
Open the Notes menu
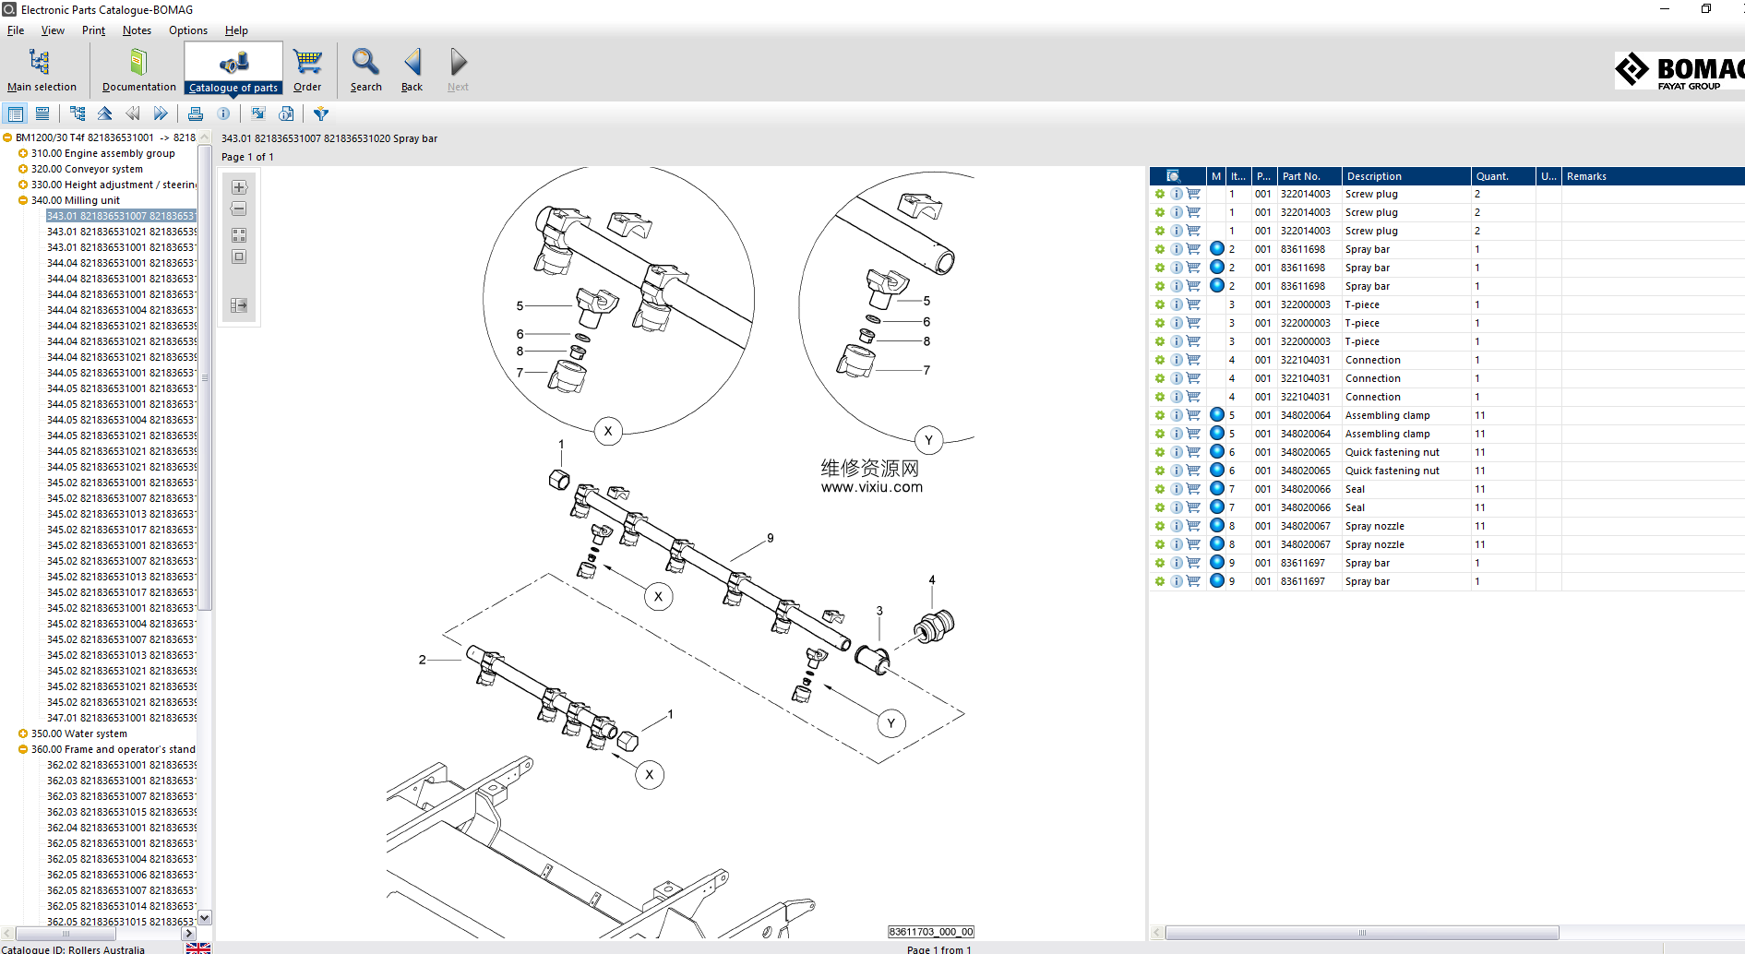137,30
